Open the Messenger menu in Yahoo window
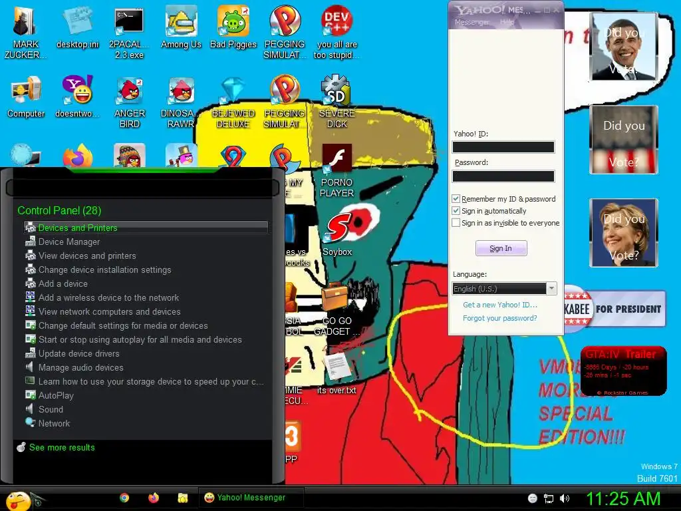Viewport: 681px width, 511px height. click(472, 22)
